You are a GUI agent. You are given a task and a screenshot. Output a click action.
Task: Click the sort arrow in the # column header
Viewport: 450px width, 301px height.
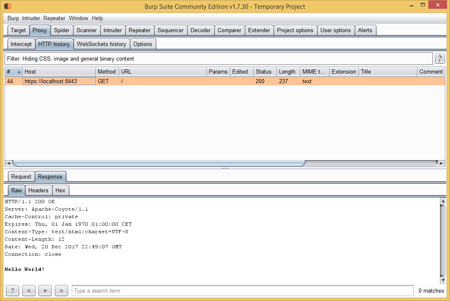click(x=19, y=72)
